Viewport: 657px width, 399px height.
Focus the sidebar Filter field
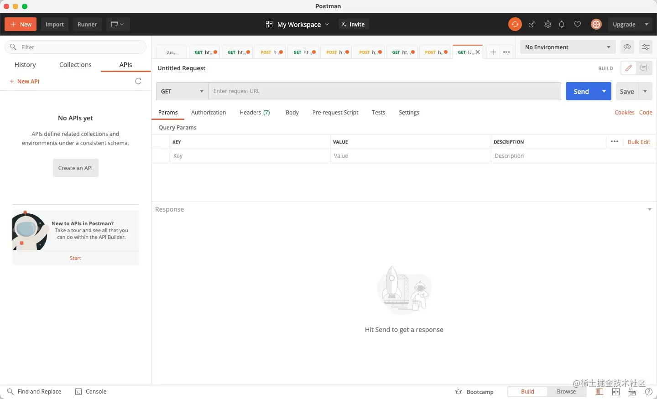(x=75, y=47)
